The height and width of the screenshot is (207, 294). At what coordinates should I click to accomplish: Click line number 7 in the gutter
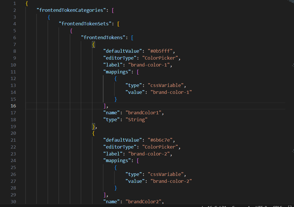coord(15,45)
